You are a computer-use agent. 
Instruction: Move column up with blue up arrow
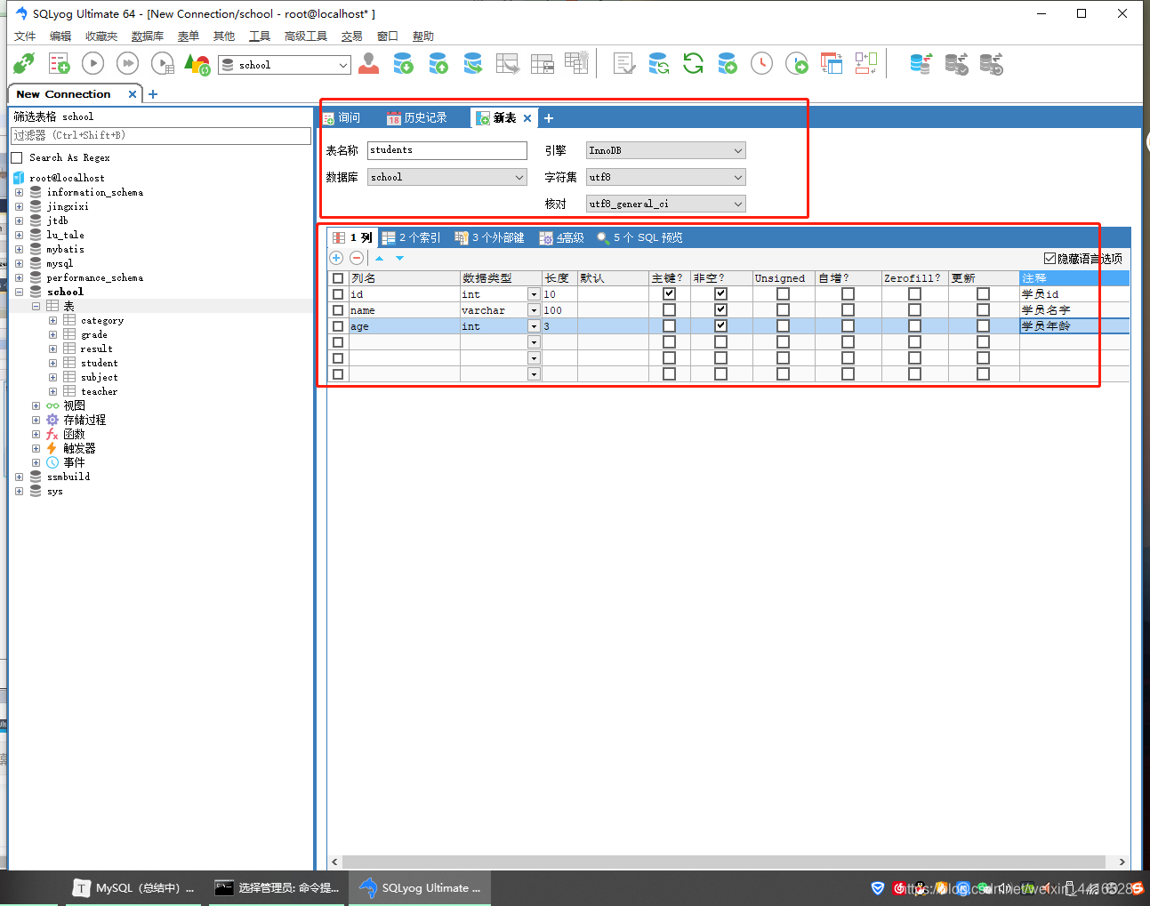pyautogui.click(x=379, y=258)
